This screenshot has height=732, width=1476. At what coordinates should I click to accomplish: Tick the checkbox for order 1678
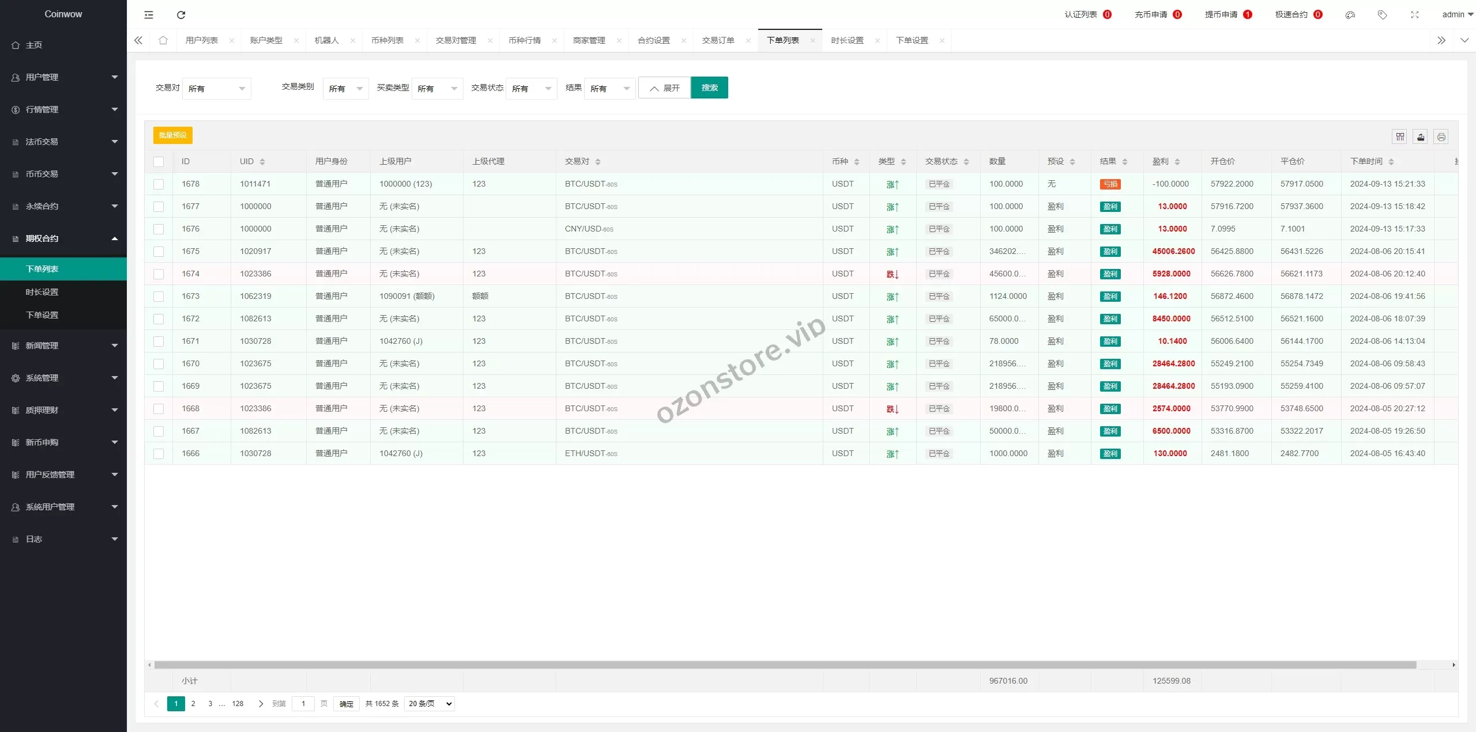(159, 184)
